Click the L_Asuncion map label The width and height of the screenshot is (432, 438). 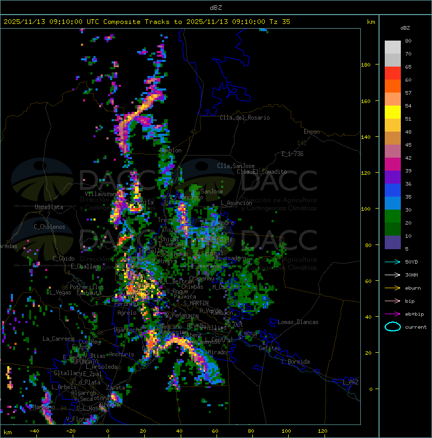coord(236,203)
